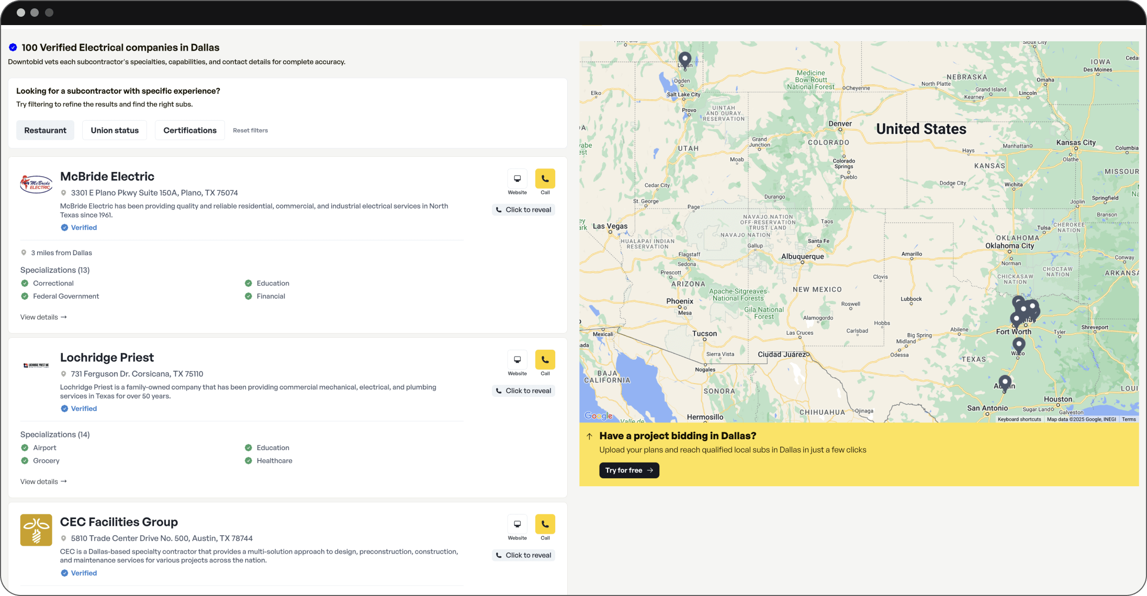This screenshot has height=596, width=1147.
Task: Click CEC Facilities Group call icon
Action: 545,524
